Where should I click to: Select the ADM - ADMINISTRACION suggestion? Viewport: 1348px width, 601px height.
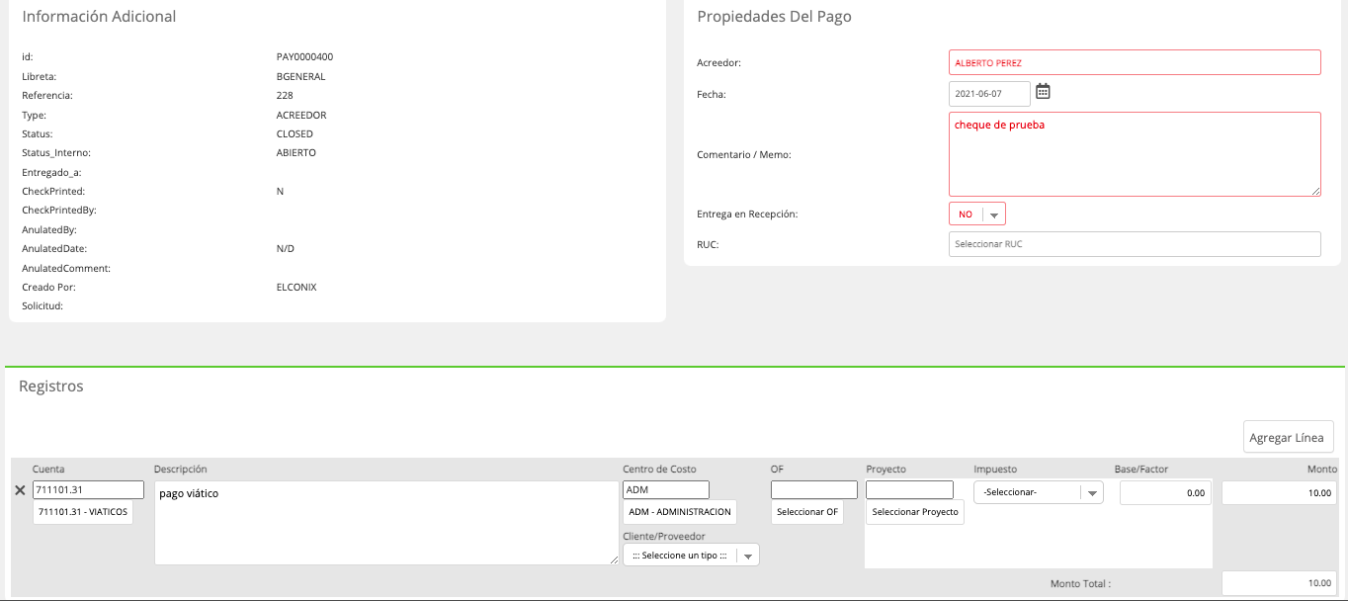680,512
